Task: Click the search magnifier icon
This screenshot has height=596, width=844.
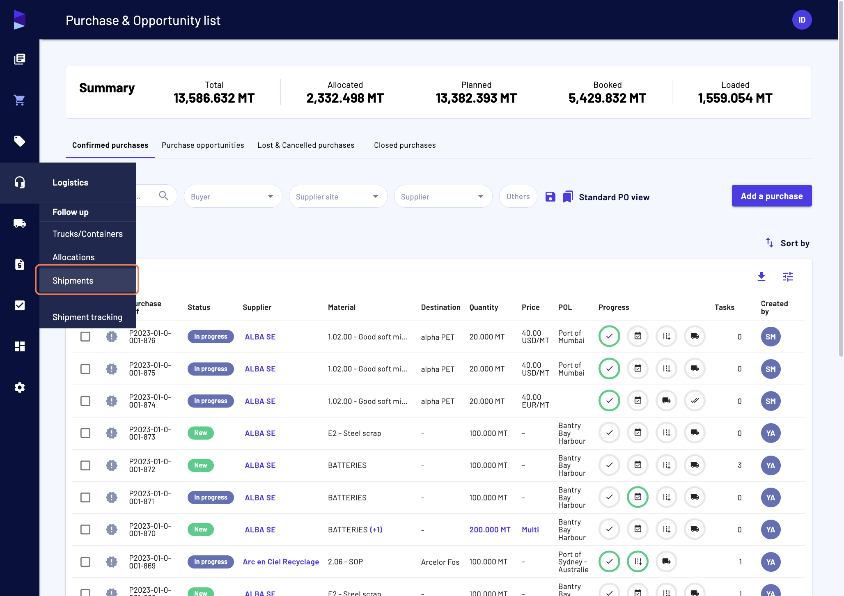Action: click(164, 195)
